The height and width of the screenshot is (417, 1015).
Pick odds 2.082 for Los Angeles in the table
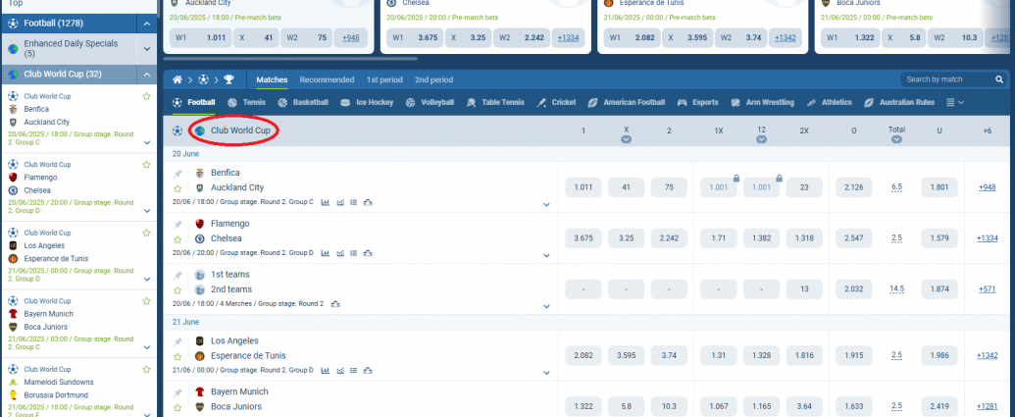(x=584, y=355)
